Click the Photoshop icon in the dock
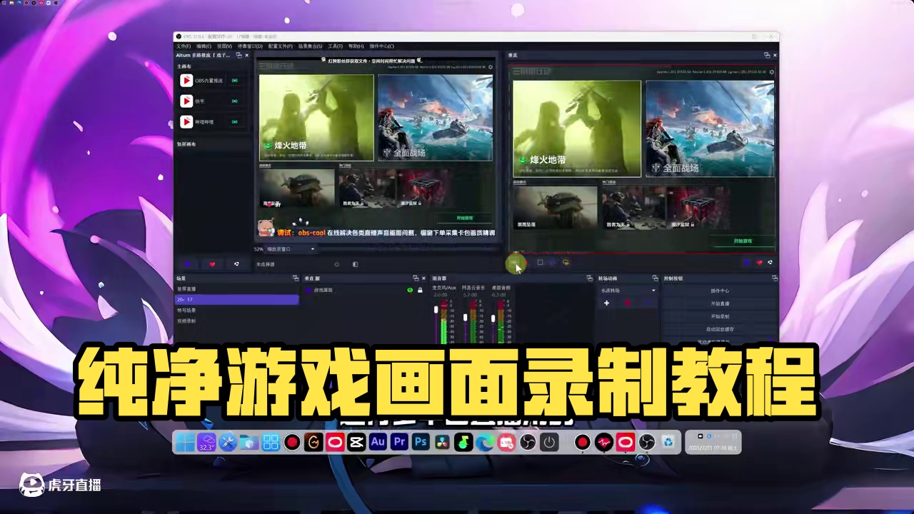The width and height of the screenshot is (914, 514). tap(421, 443)
